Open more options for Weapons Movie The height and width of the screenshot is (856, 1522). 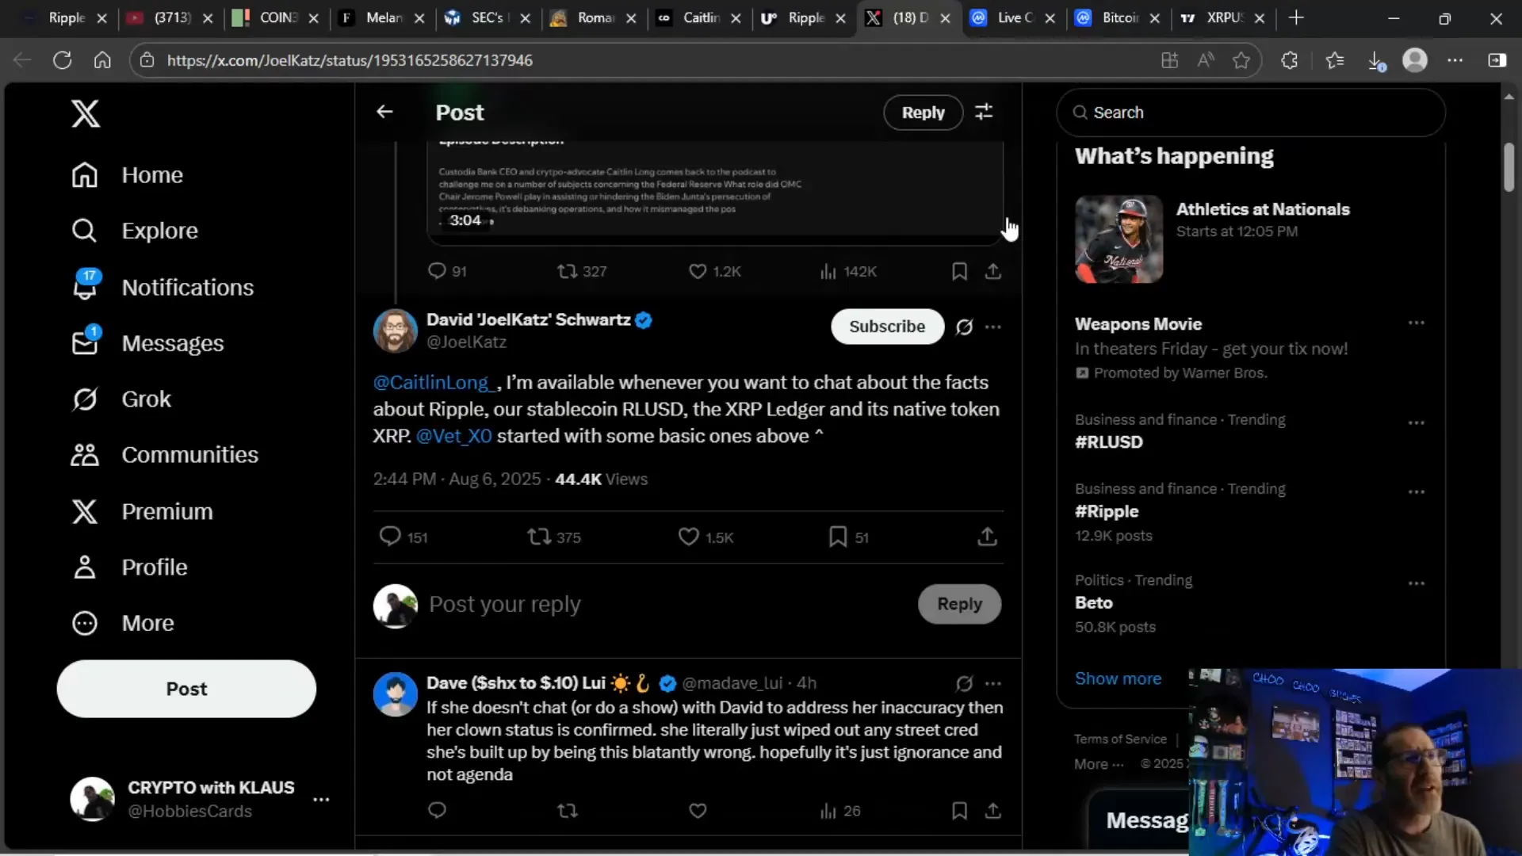(x=1417, y=323)
